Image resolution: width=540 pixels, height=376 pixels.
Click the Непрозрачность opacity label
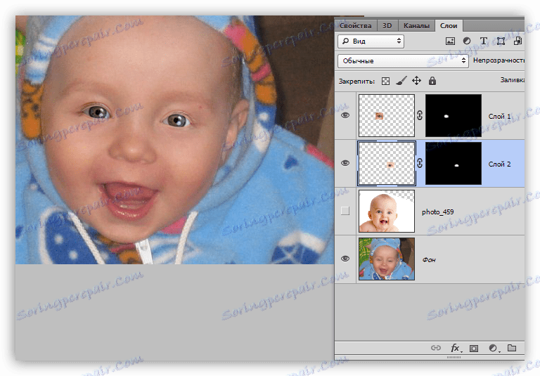click(x=499, y=60)
